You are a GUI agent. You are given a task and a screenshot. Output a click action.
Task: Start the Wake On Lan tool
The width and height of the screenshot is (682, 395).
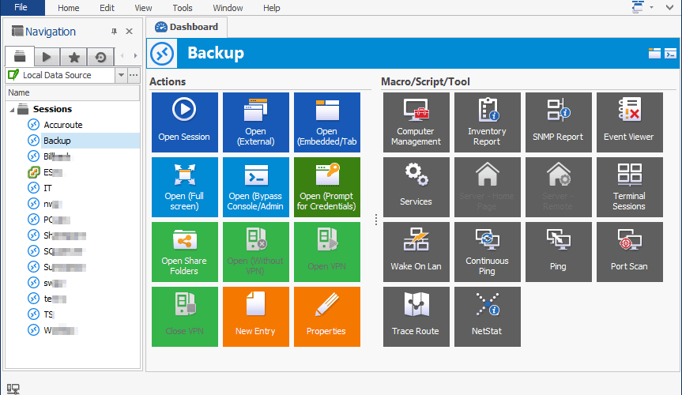(x=416, y=250)
